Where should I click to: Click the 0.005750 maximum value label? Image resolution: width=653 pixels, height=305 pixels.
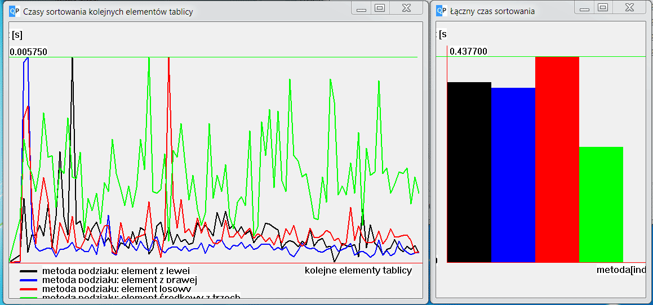pos(28,52)
